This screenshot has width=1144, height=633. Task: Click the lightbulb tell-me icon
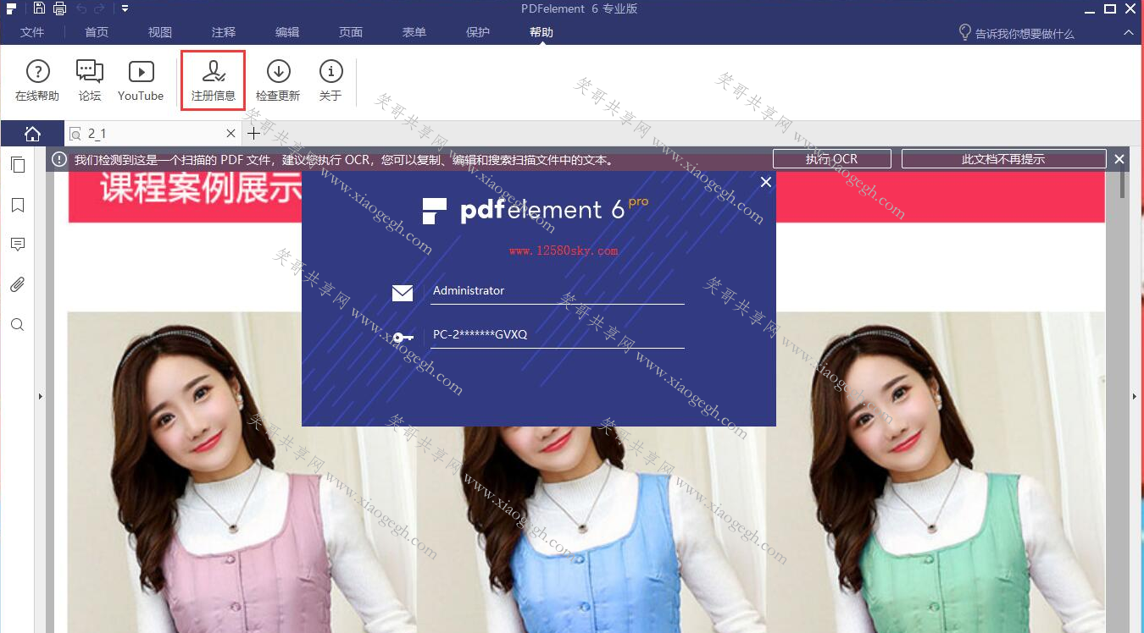[964, 32]
